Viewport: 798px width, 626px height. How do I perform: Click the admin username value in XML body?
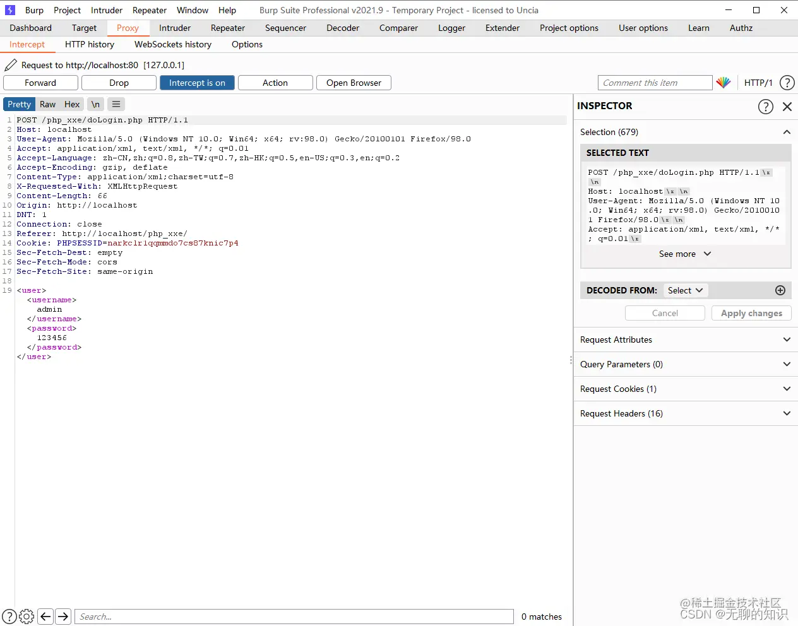pos(49,309)
